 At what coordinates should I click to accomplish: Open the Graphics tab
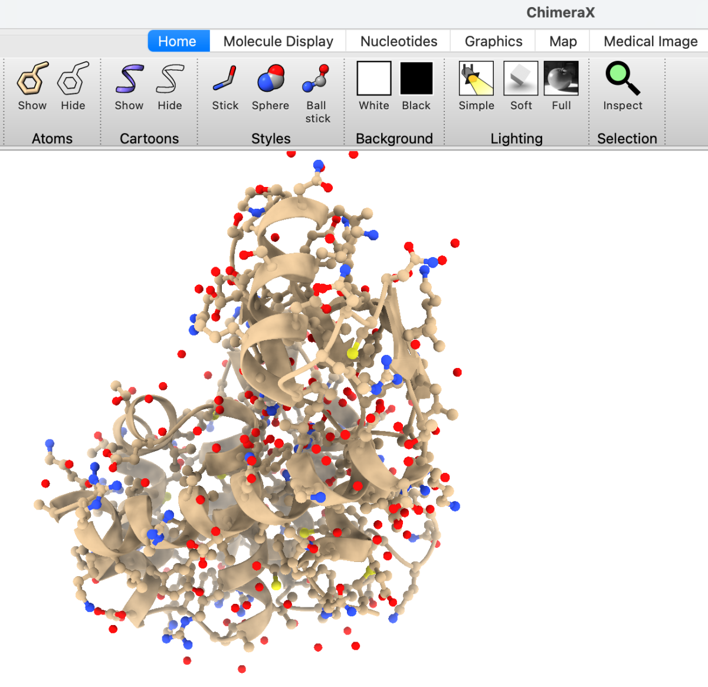(494, 41)
